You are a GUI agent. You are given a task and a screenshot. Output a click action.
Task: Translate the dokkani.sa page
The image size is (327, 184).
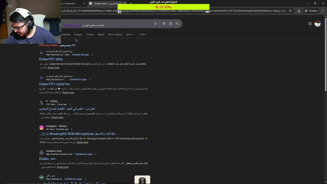point(73,179)
